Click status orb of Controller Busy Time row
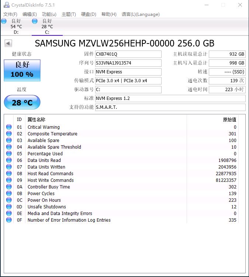 tap(9, 187)
